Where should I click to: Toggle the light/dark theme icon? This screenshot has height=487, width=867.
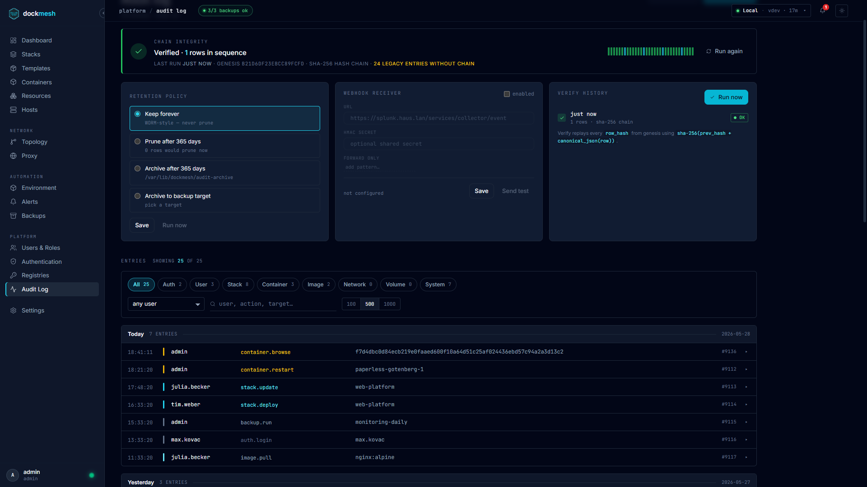(x=842, y=11)
